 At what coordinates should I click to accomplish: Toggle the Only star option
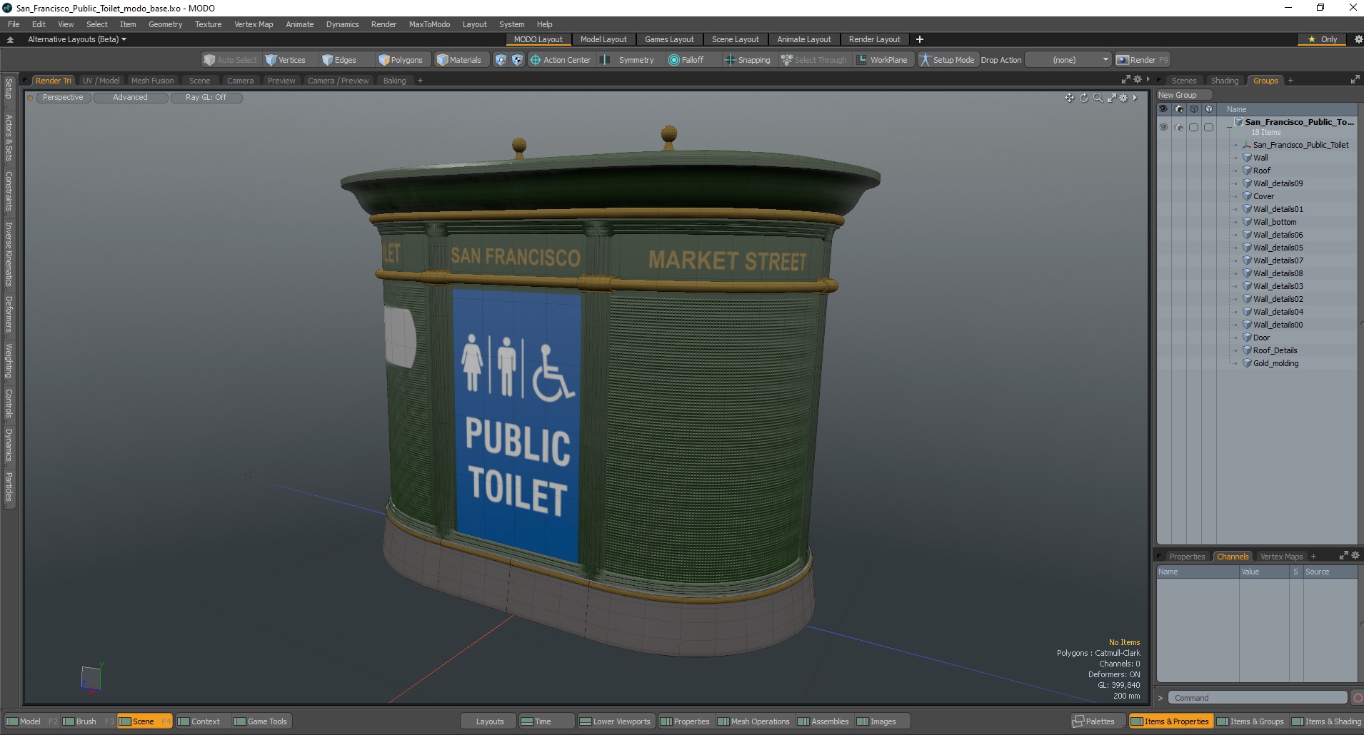point(1323,39)
